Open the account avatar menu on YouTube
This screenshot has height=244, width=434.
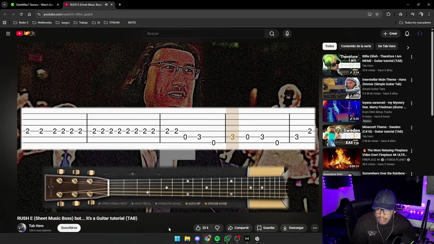420,34
